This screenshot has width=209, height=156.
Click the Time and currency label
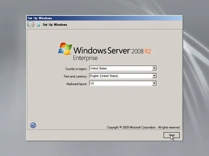click(x=75, y=76)
